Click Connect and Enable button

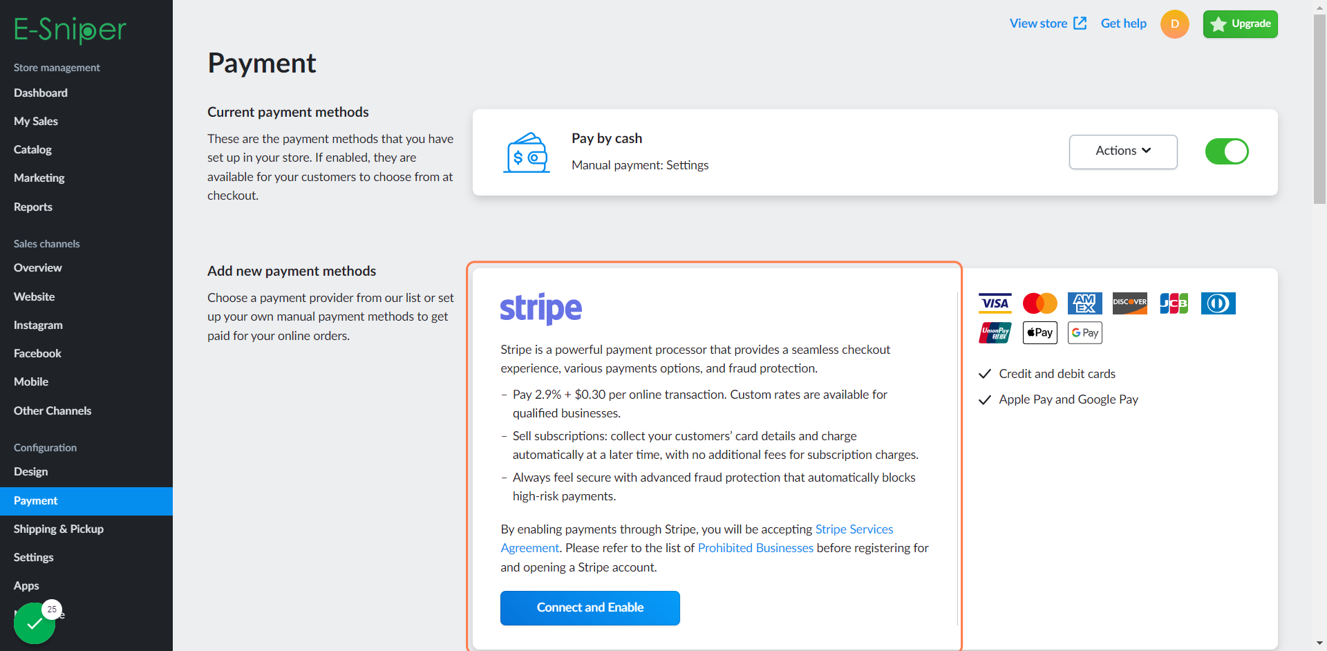click(590, 608)
